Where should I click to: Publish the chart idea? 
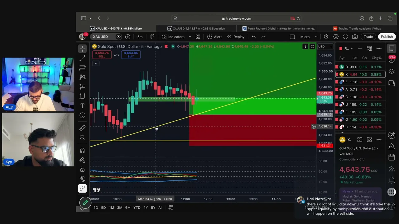[x=387, y=37]
